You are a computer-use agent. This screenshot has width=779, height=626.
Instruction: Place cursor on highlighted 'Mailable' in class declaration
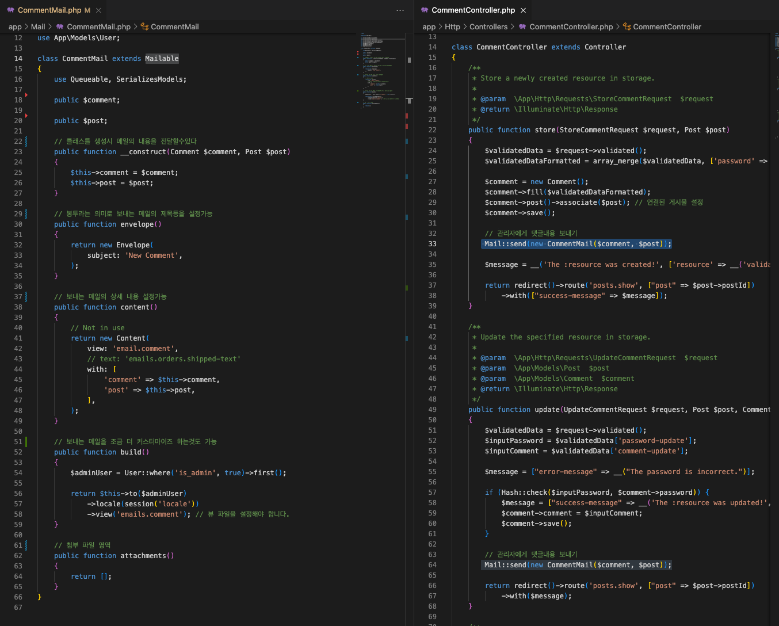(x=162, y=59)
